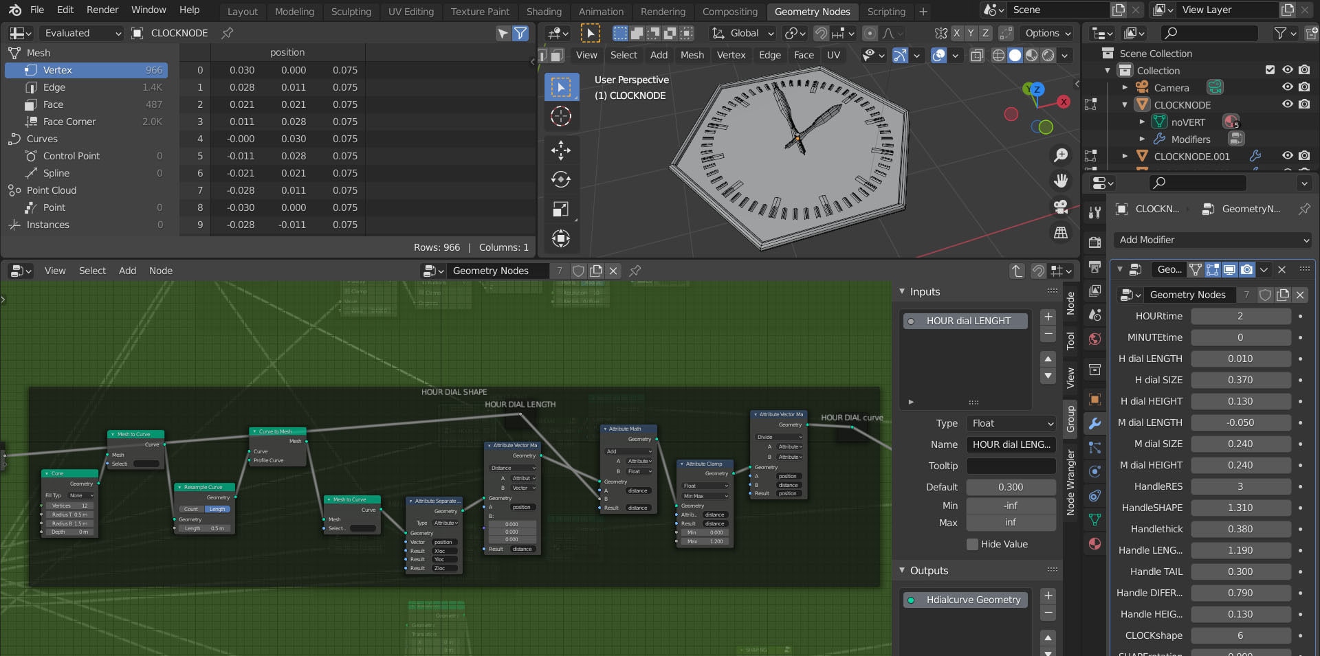Open Global transform orientation dropdown

tap(742, 33)
